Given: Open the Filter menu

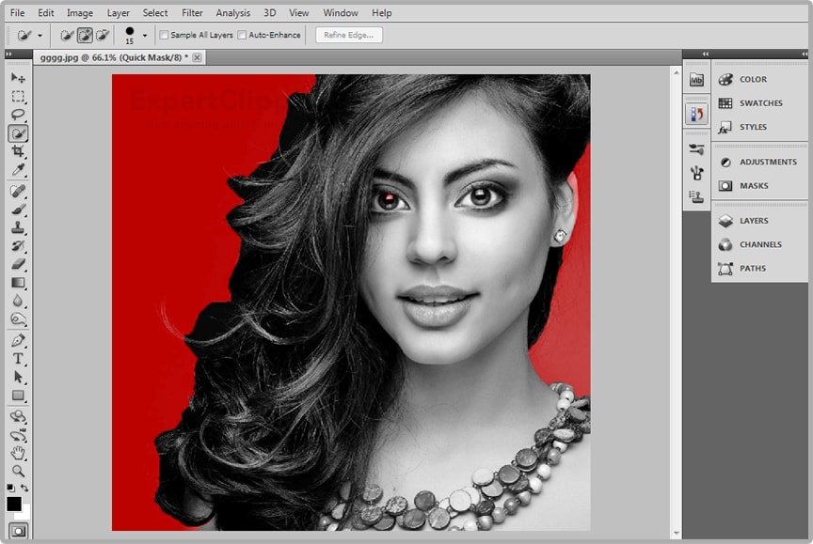Looking at the screenshot, I should tap(192, 13).
